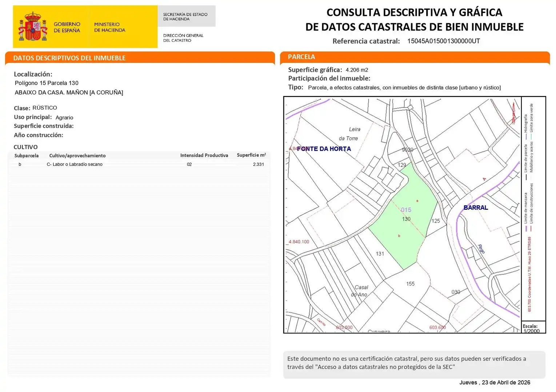Click parcel 125 label on the map
The height and width of the screenshot is (392, 556).
pyautogui.click(x=436, y=221)
